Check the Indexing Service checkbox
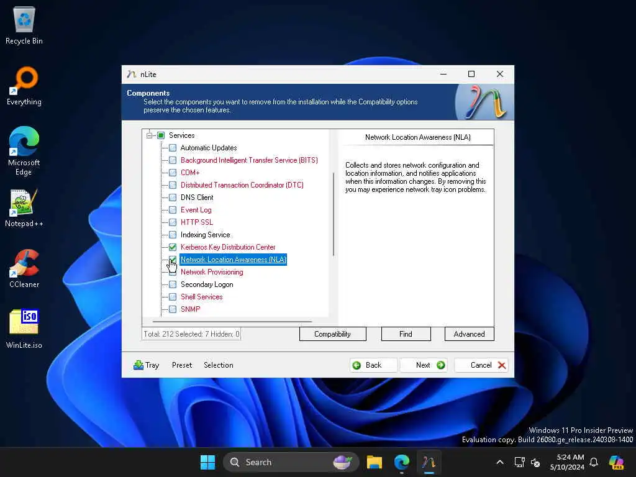 173,235
